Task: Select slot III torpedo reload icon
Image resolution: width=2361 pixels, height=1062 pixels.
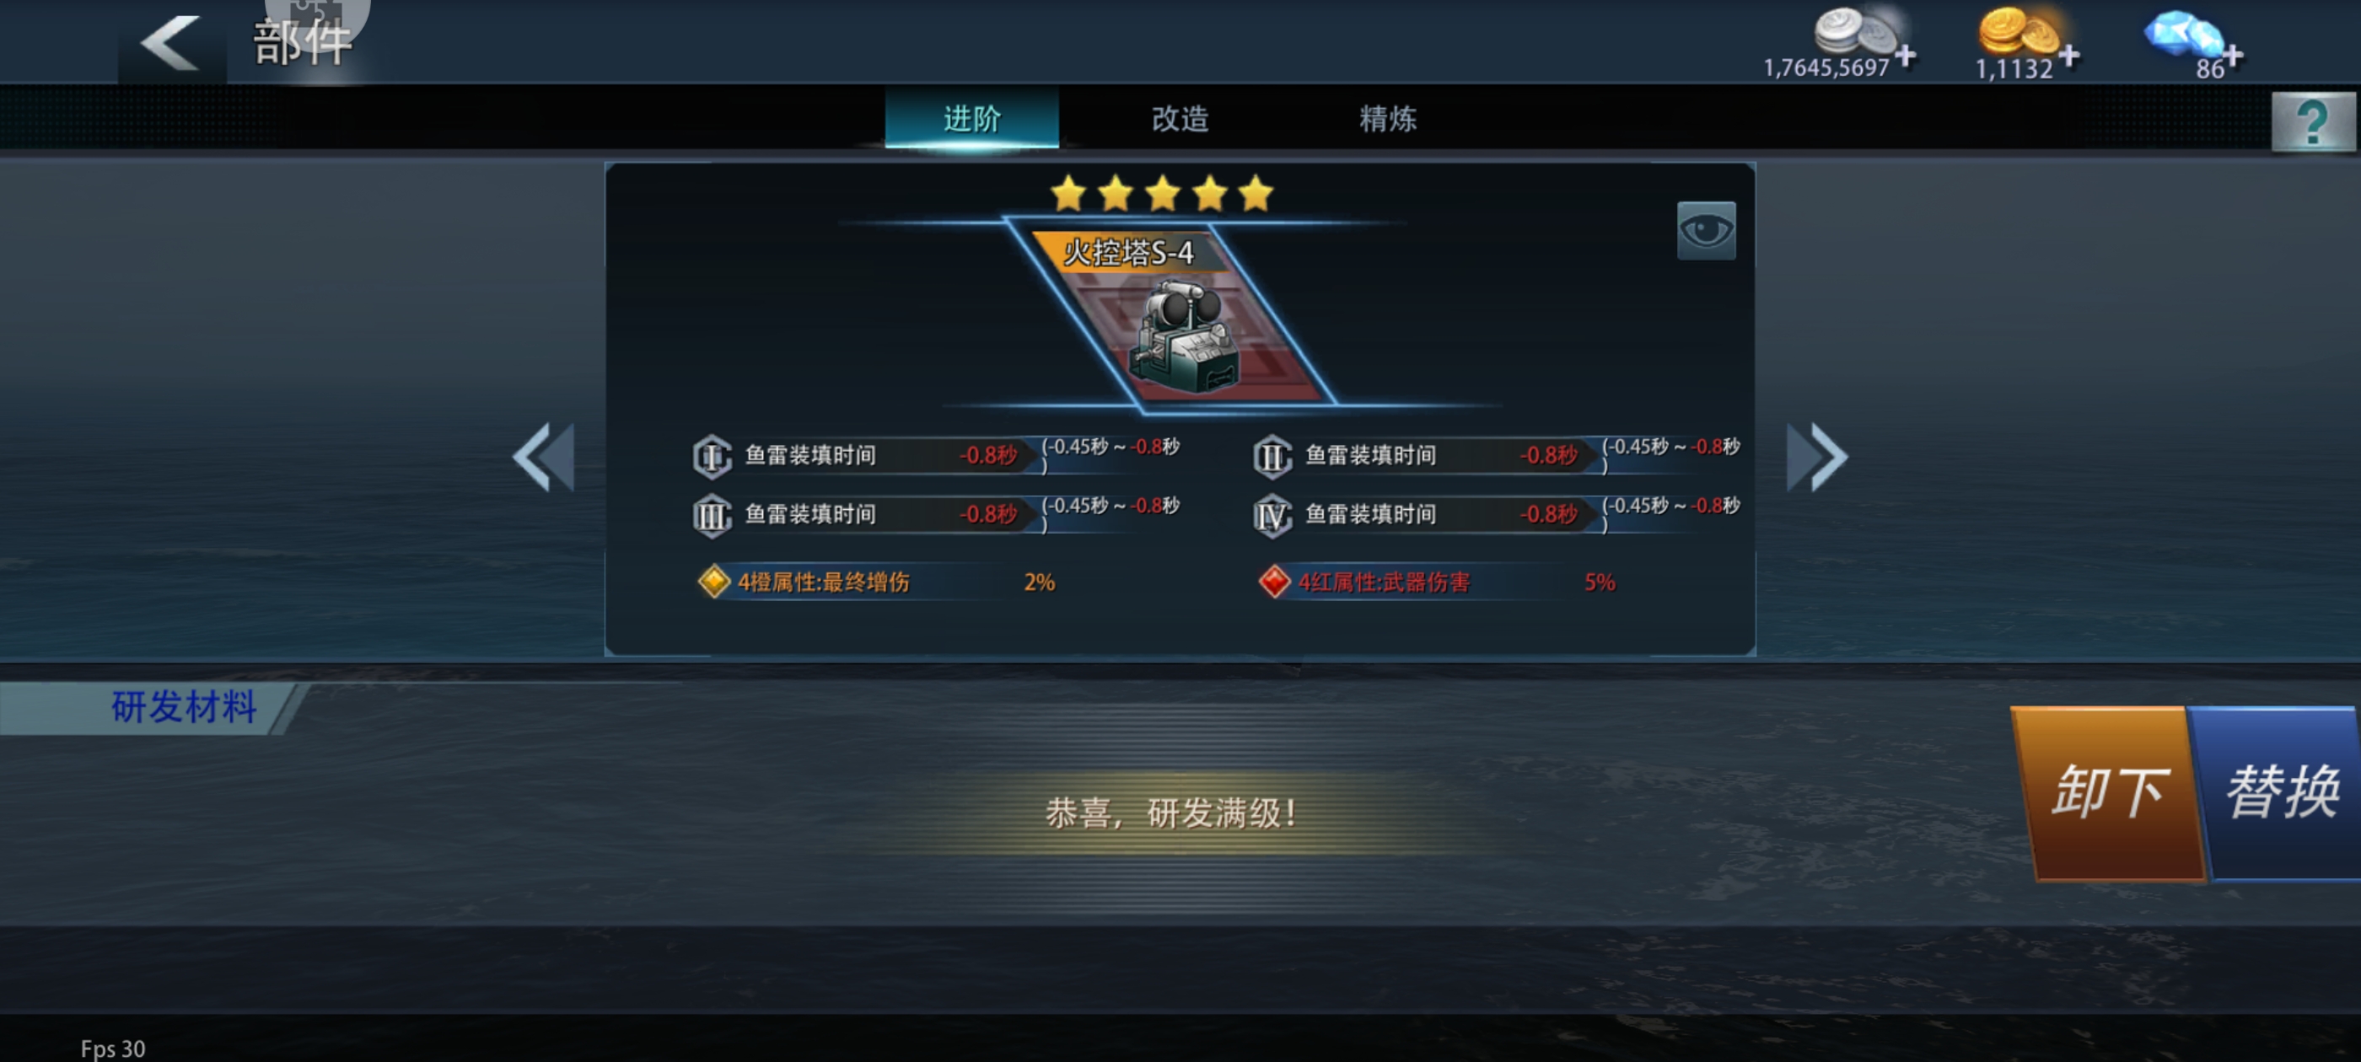Action: point(713,516)
